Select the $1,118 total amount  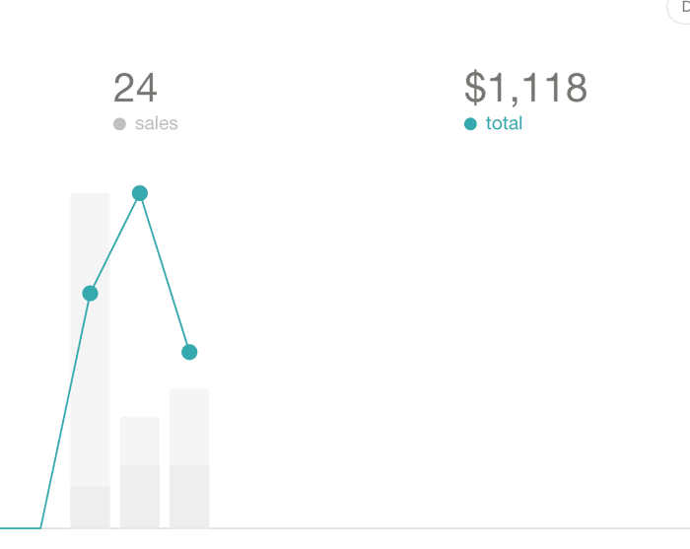tap(525, 88)
